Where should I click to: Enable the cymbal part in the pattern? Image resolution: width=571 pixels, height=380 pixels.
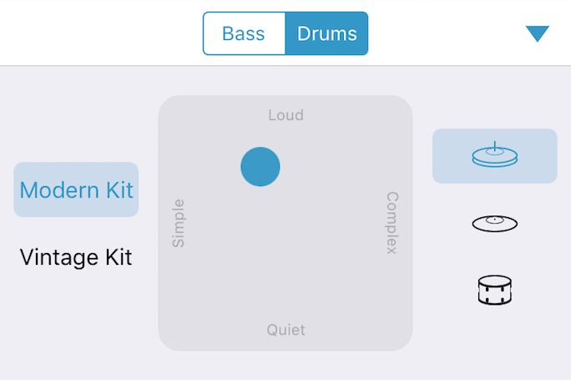coord(494,223)
